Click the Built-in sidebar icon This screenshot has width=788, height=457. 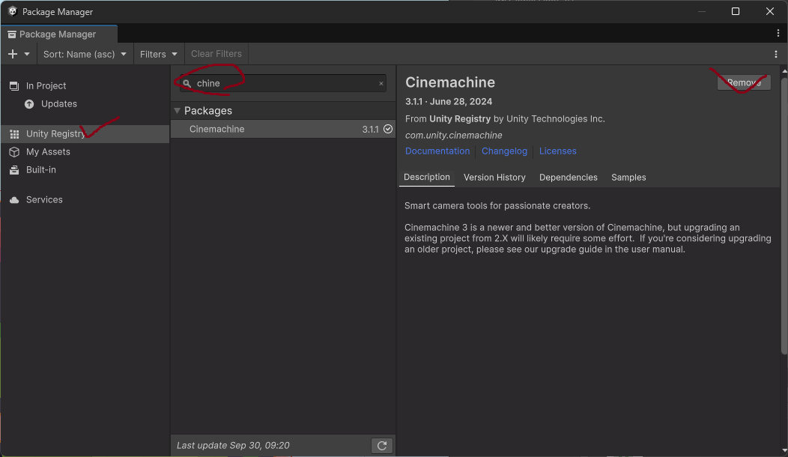[x=14, y=170]
